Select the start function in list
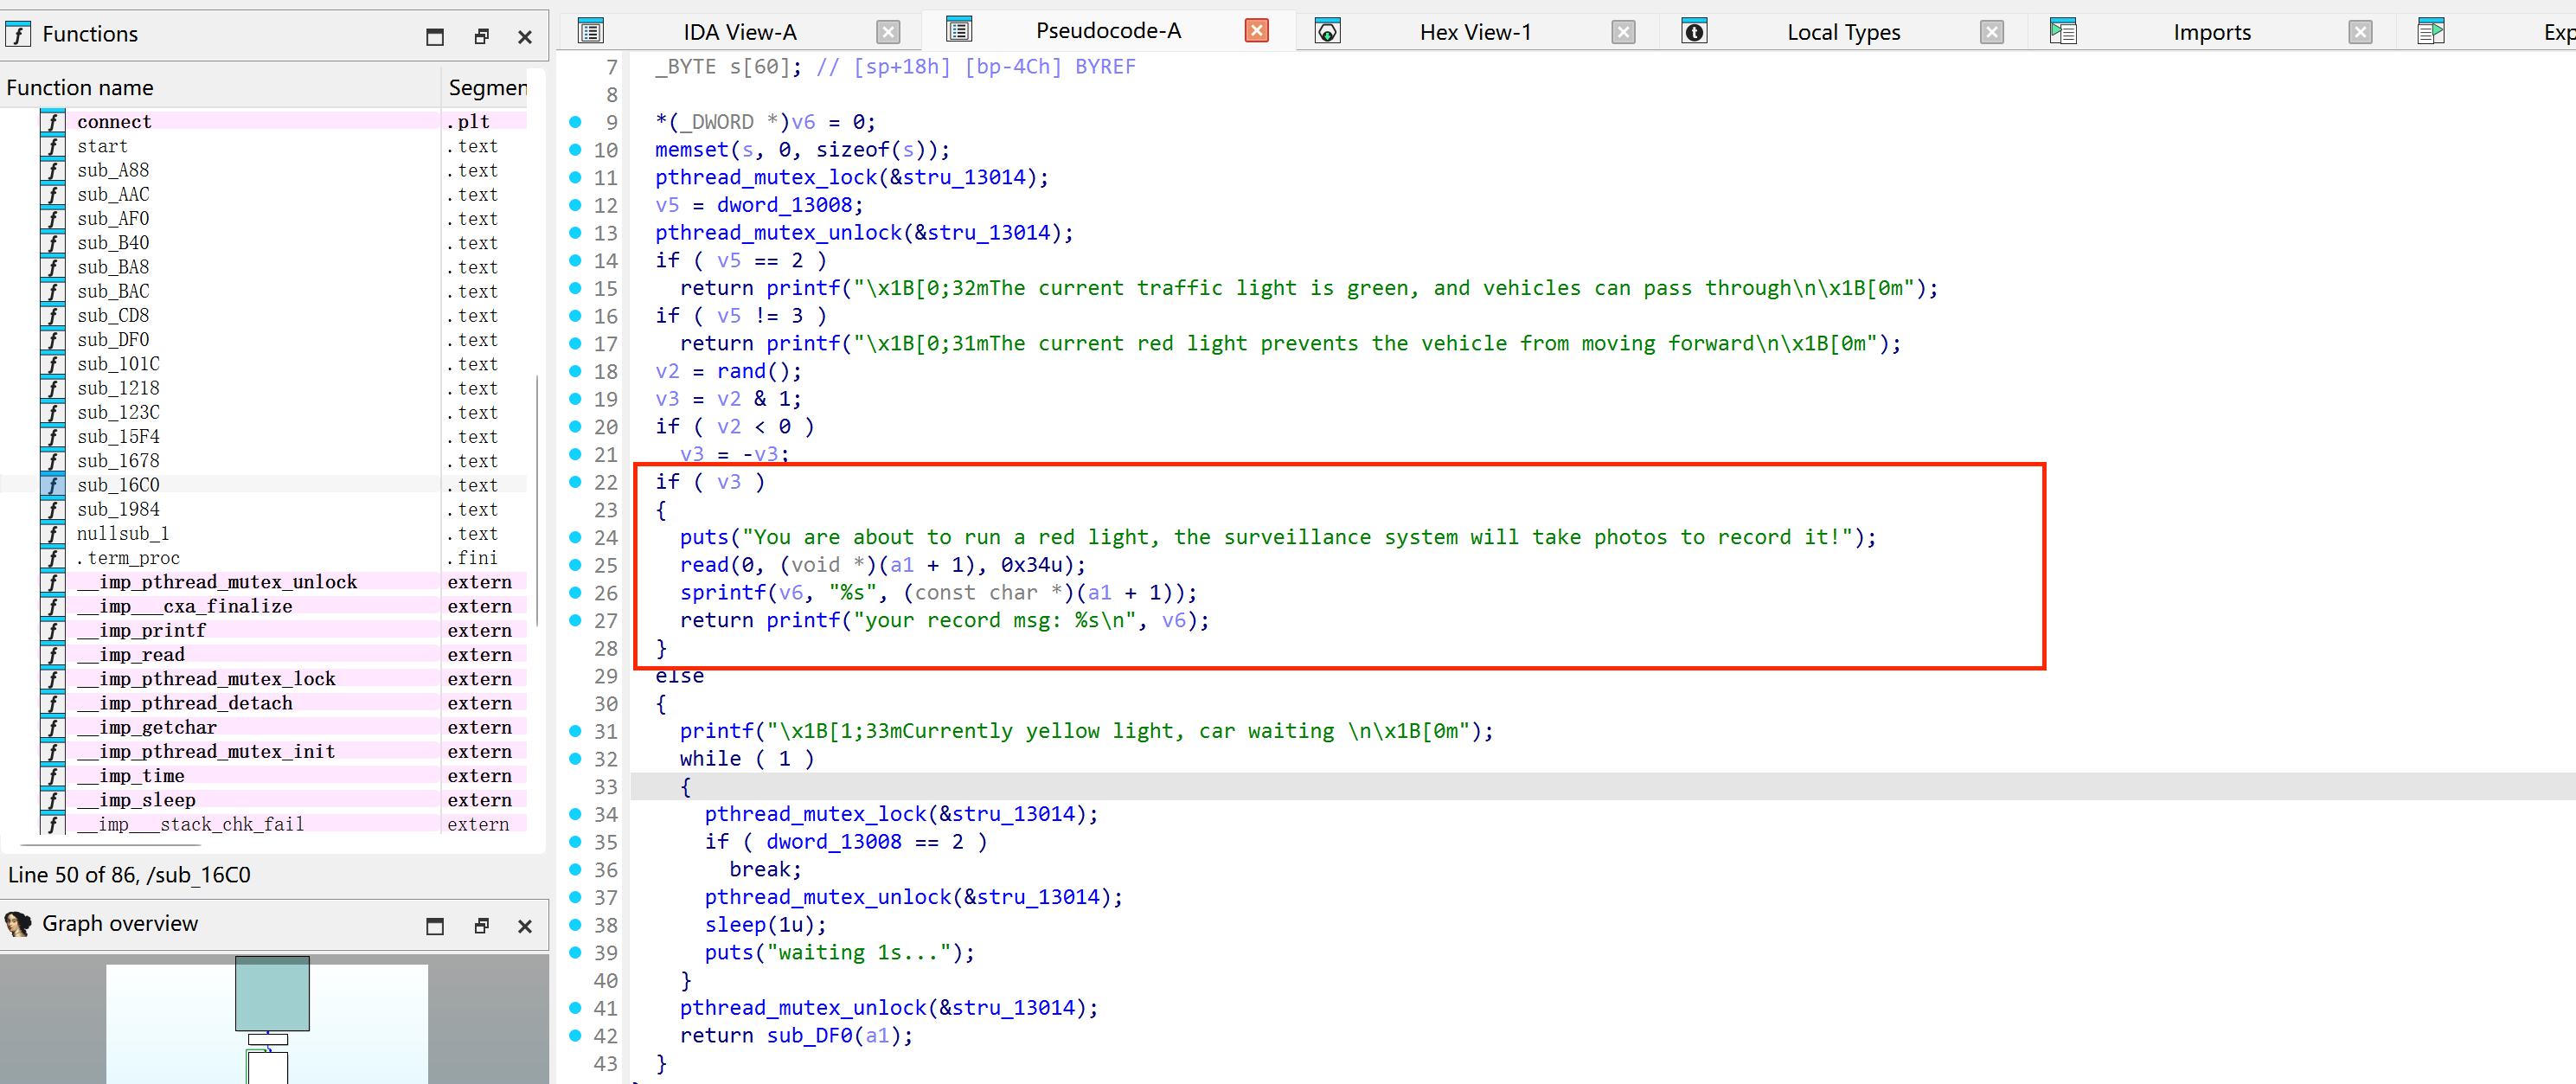Viewport: 2576px width, 1084px height. (x=264, y=146)
